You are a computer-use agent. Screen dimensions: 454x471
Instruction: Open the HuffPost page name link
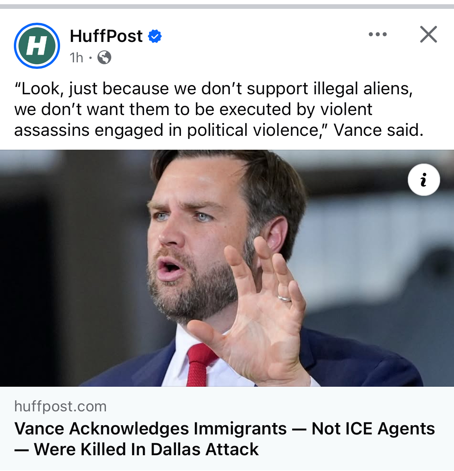[106, 36]
